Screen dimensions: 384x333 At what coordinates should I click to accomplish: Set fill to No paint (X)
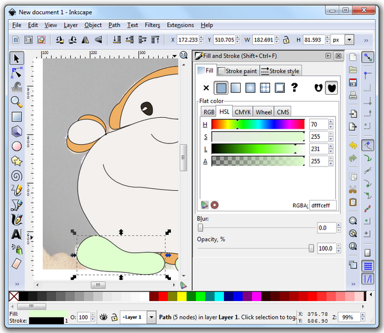tap(206, 88)
